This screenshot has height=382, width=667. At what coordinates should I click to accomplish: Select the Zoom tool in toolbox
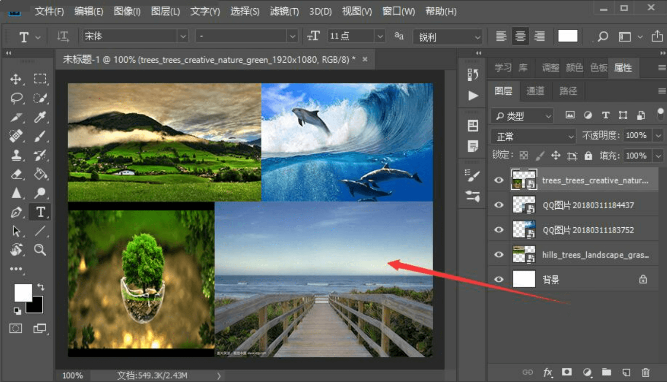(x=40, y=250)
